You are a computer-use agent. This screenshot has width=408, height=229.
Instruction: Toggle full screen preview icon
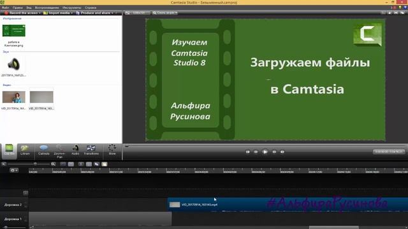[x=396, y=13]
